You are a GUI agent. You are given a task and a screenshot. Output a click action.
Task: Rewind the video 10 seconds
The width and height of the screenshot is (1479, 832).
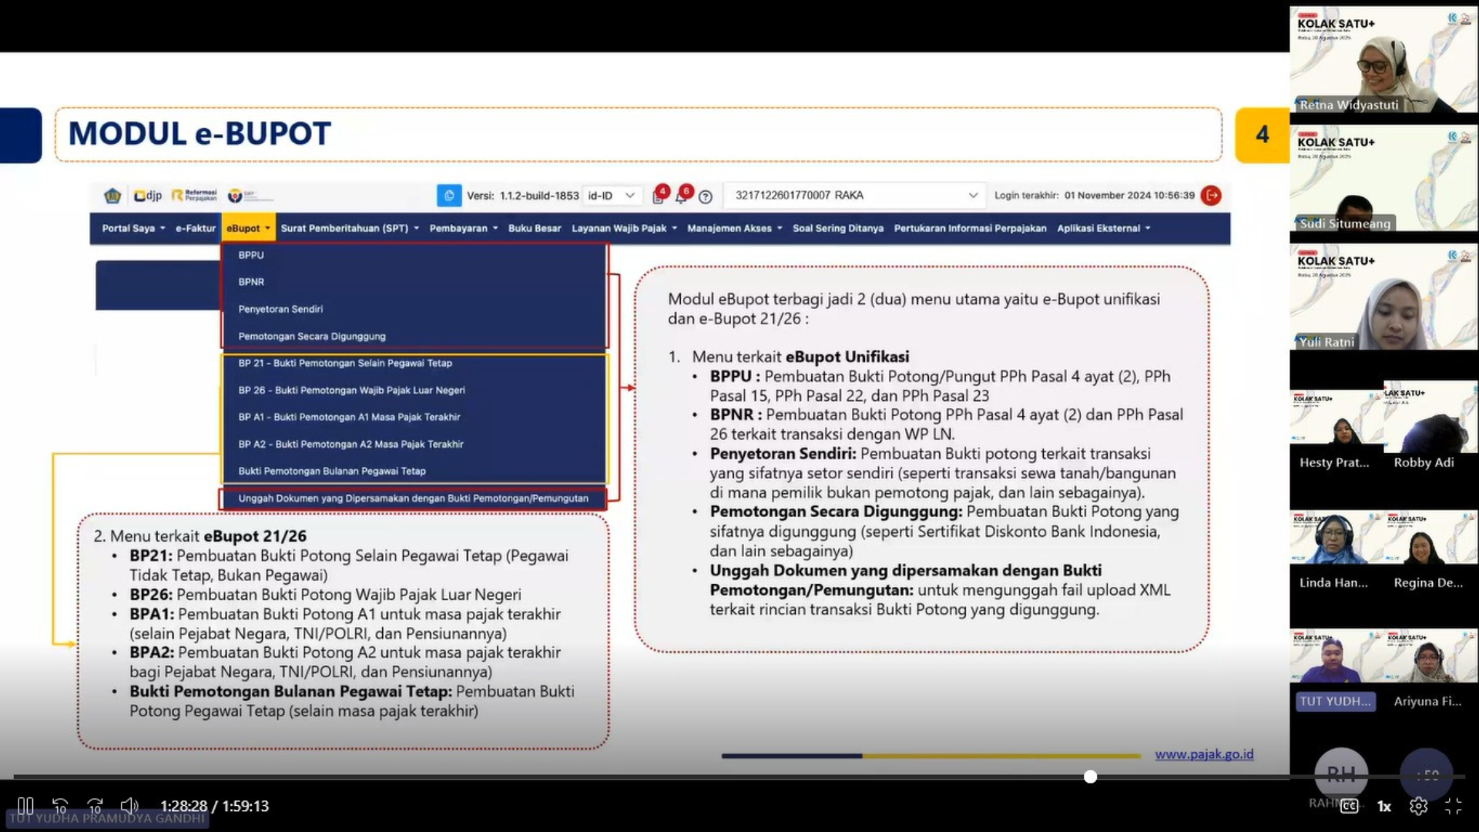tap(60, 806)
